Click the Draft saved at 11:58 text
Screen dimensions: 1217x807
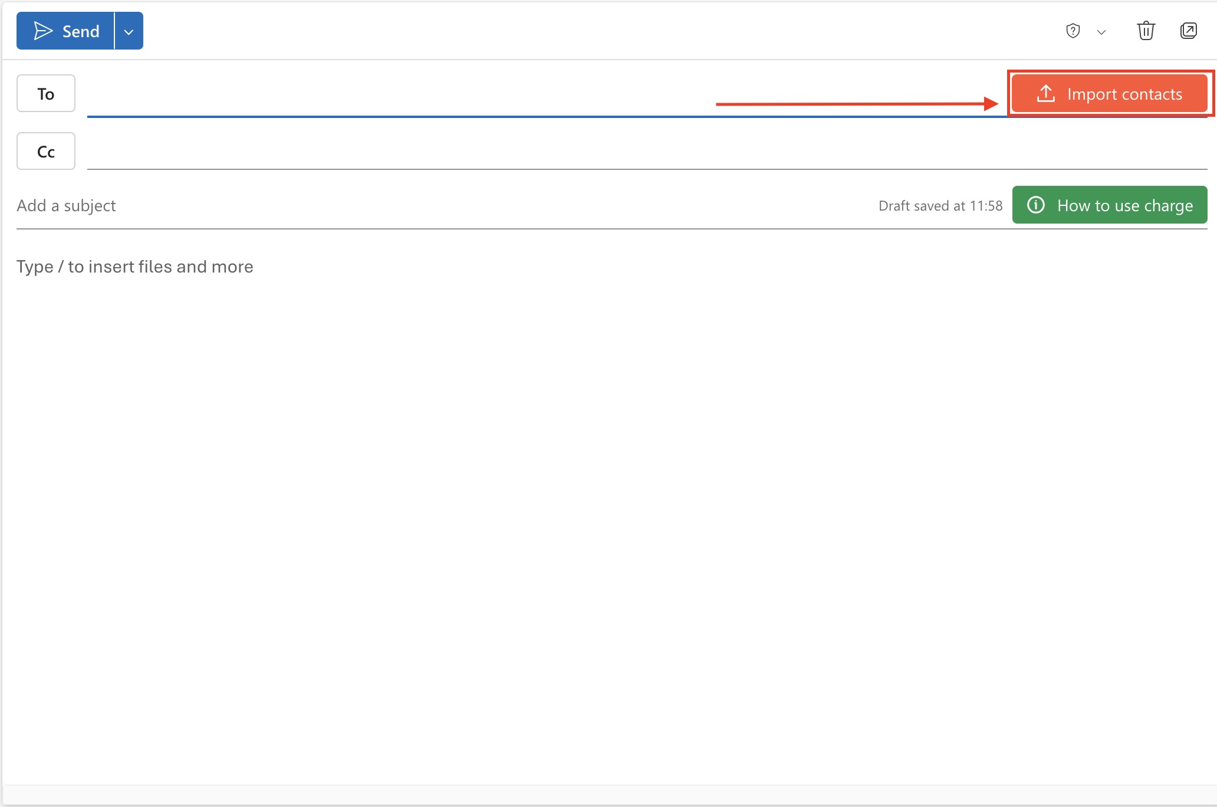(x=940, y=206)
